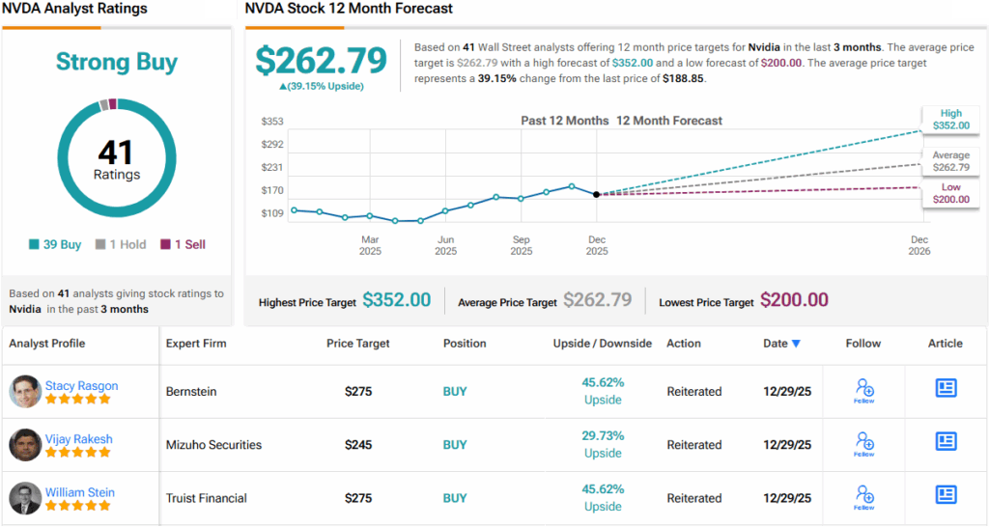The width and height of the screenshot is (989, 527).
Task: Click the 1 Sell legend swatch
Action: 165,245
